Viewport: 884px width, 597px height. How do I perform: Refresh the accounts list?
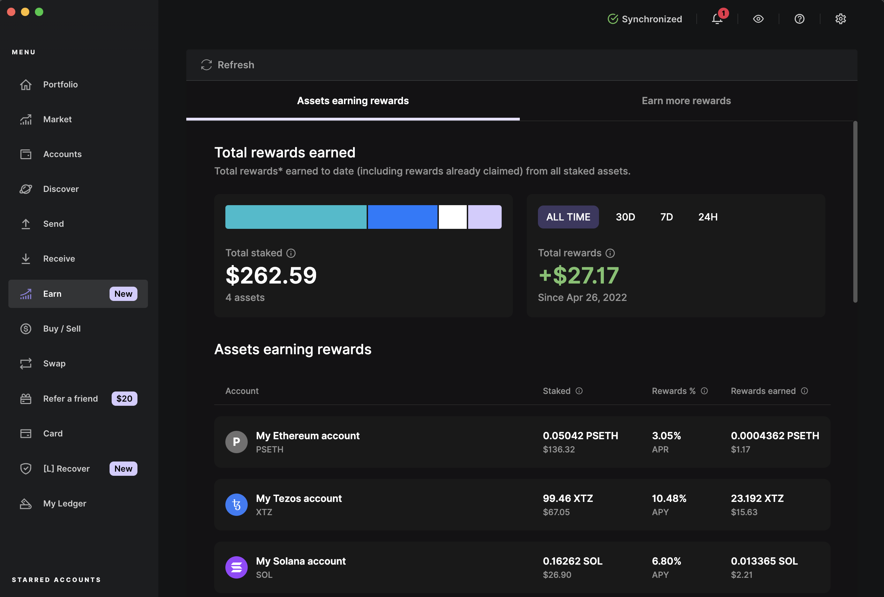click(227, 64)
